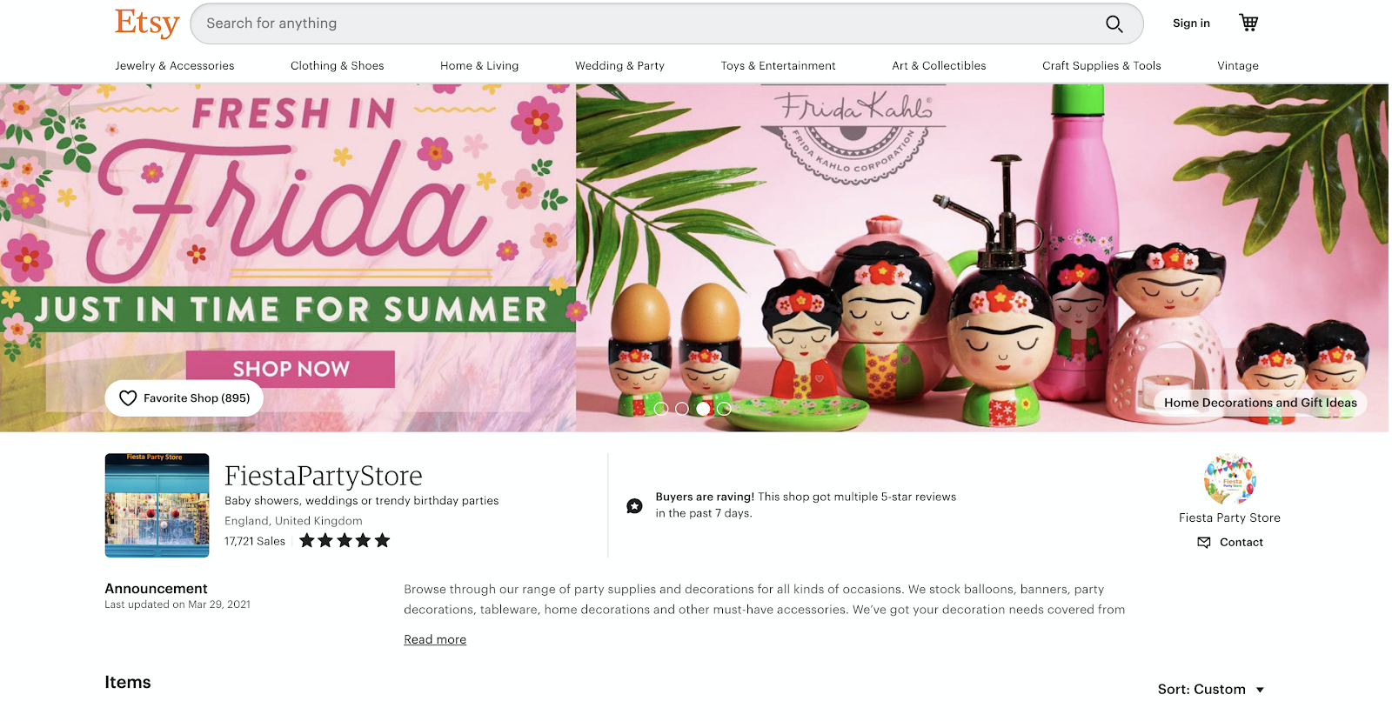This screenshot has height=721, width=1392.
Task: Open the Craft Supplies & Tools menu
Action: pos(1101,66)
